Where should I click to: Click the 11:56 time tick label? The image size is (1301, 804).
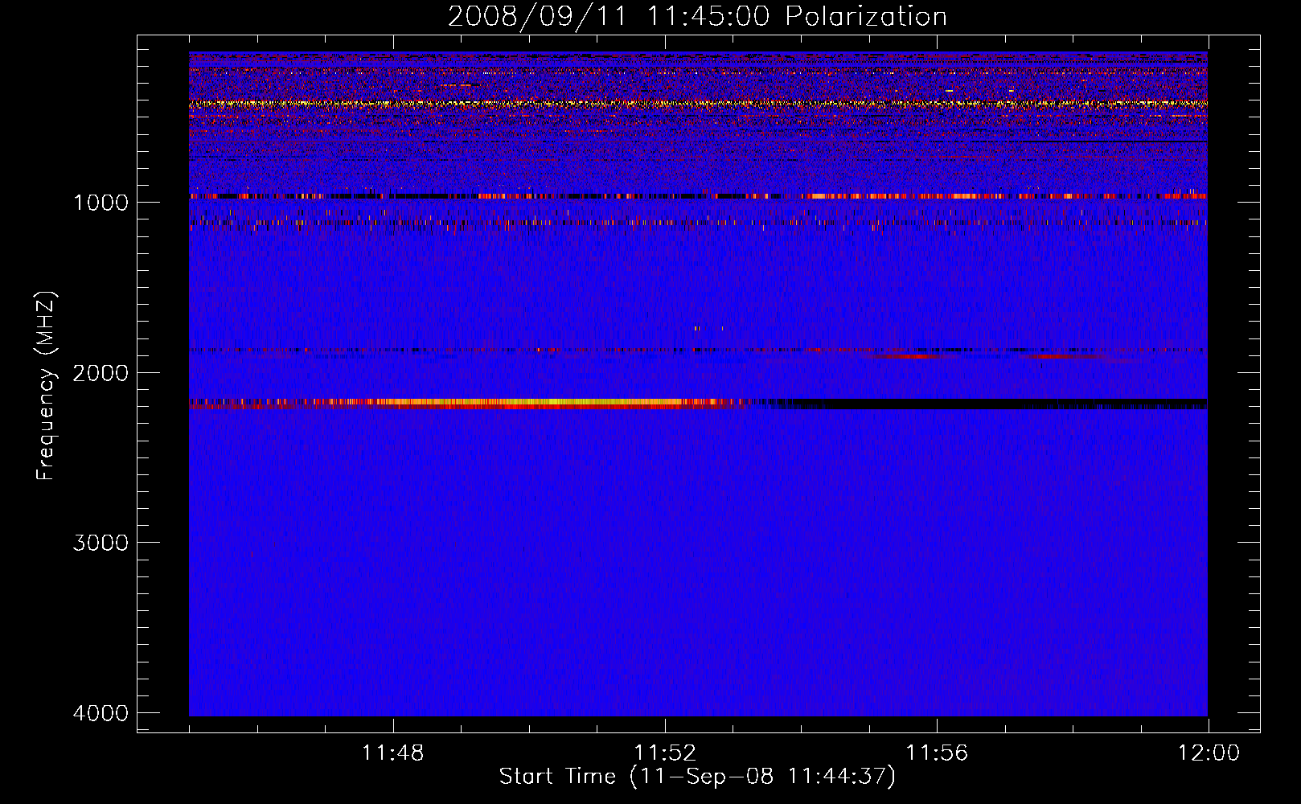point(937,753)
